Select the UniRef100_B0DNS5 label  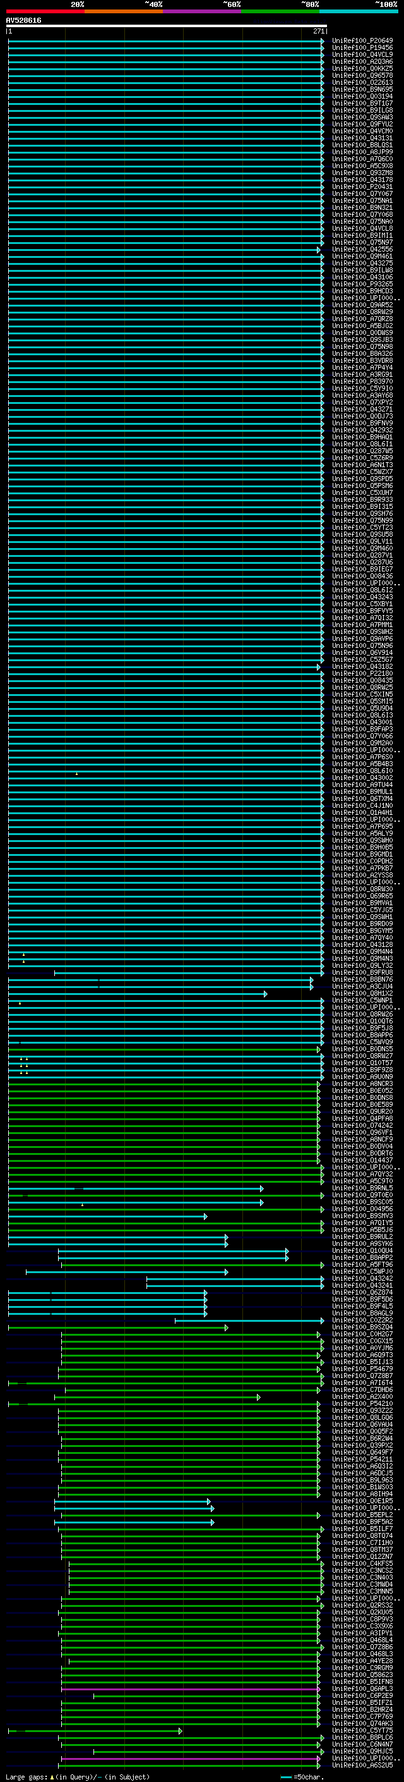(x=362, y=1049)
